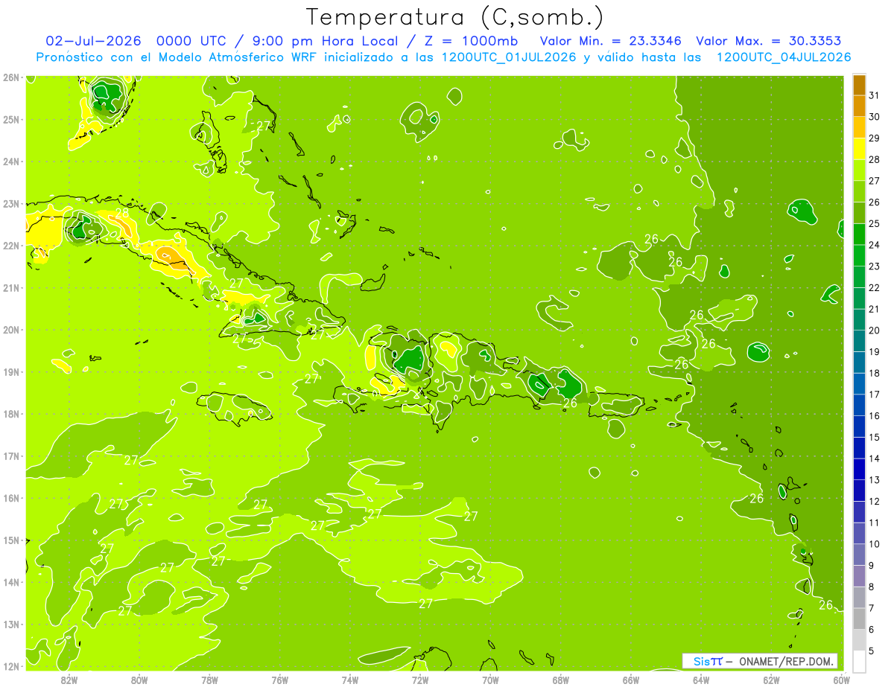894x690 pixels.
Task: Click the '26N' latitude label
Action: pyautogui.click(x=11, y=77)
